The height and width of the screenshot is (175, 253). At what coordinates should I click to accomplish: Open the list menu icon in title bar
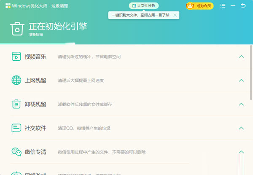[223, 6]
